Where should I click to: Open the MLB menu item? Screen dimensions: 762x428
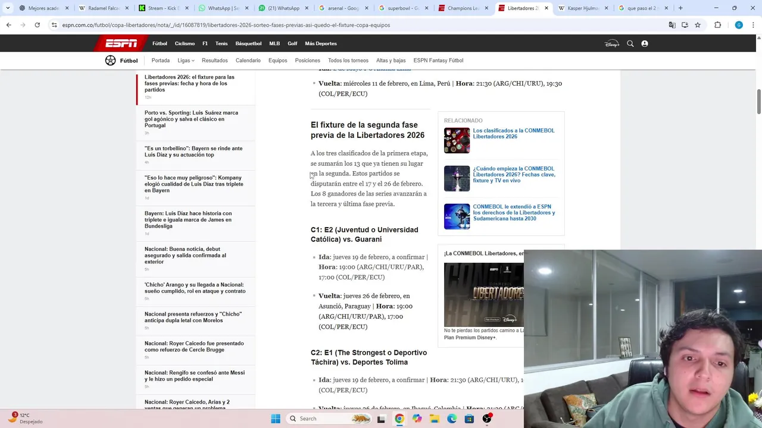(x=274, y=43)
